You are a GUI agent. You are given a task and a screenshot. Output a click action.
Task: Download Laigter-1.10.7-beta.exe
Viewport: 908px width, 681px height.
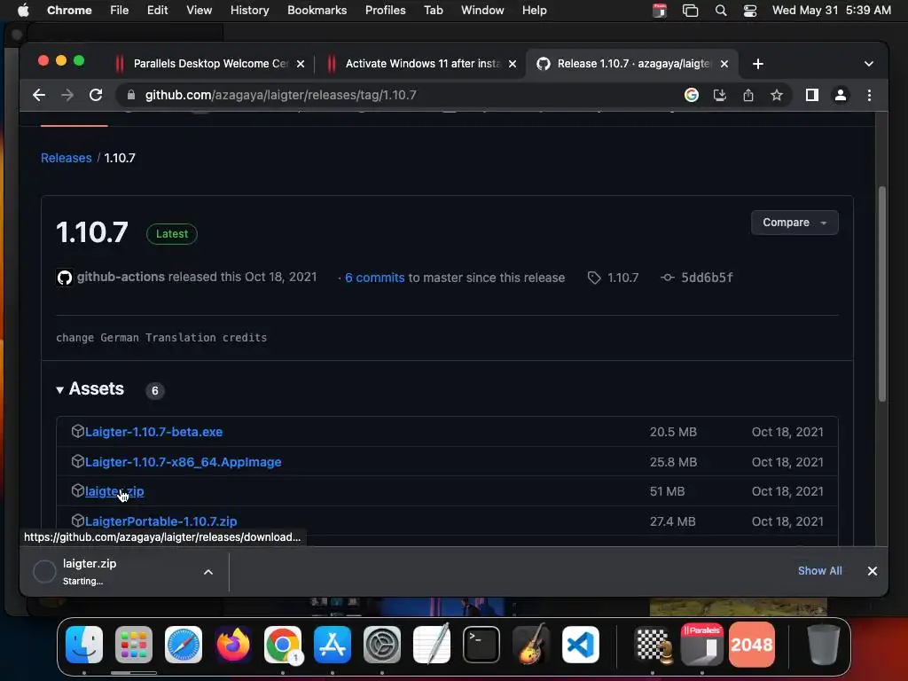[153, 432]
